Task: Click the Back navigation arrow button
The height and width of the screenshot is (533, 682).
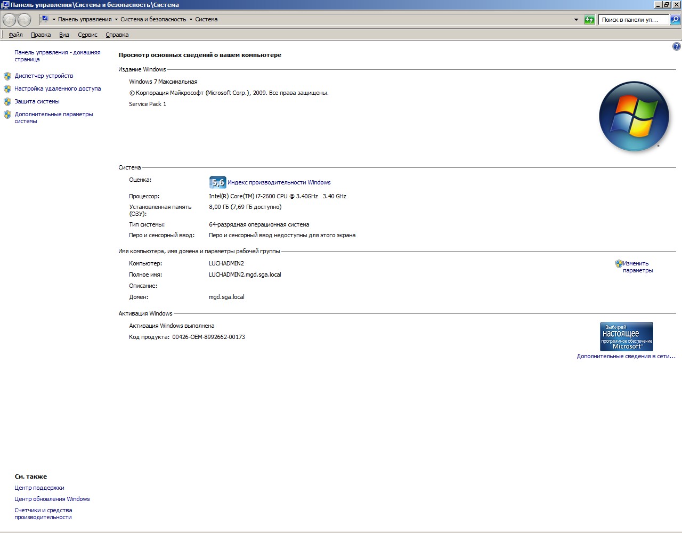Action: click(x=10, y=20)
